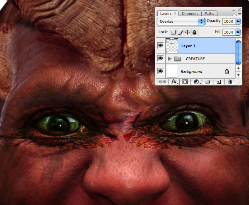Click the lock transparent pixels icon
Image resolution: width=249 pixels, height=205 pixels.
tap(173, 32)
